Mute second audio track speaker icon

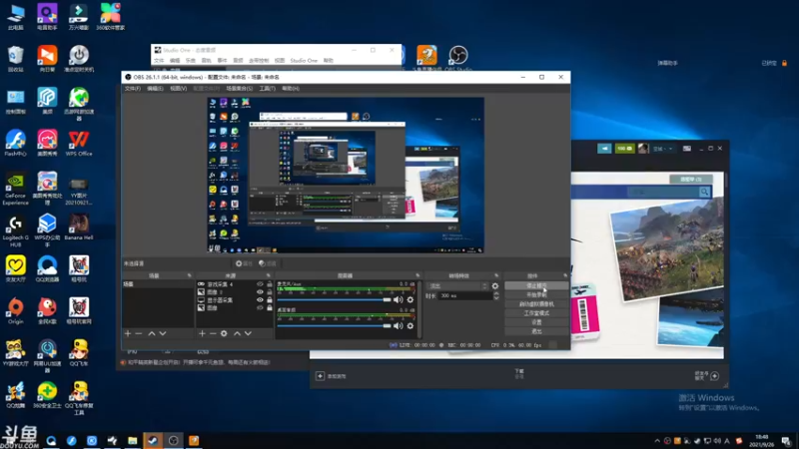click(x=398, y=326)
